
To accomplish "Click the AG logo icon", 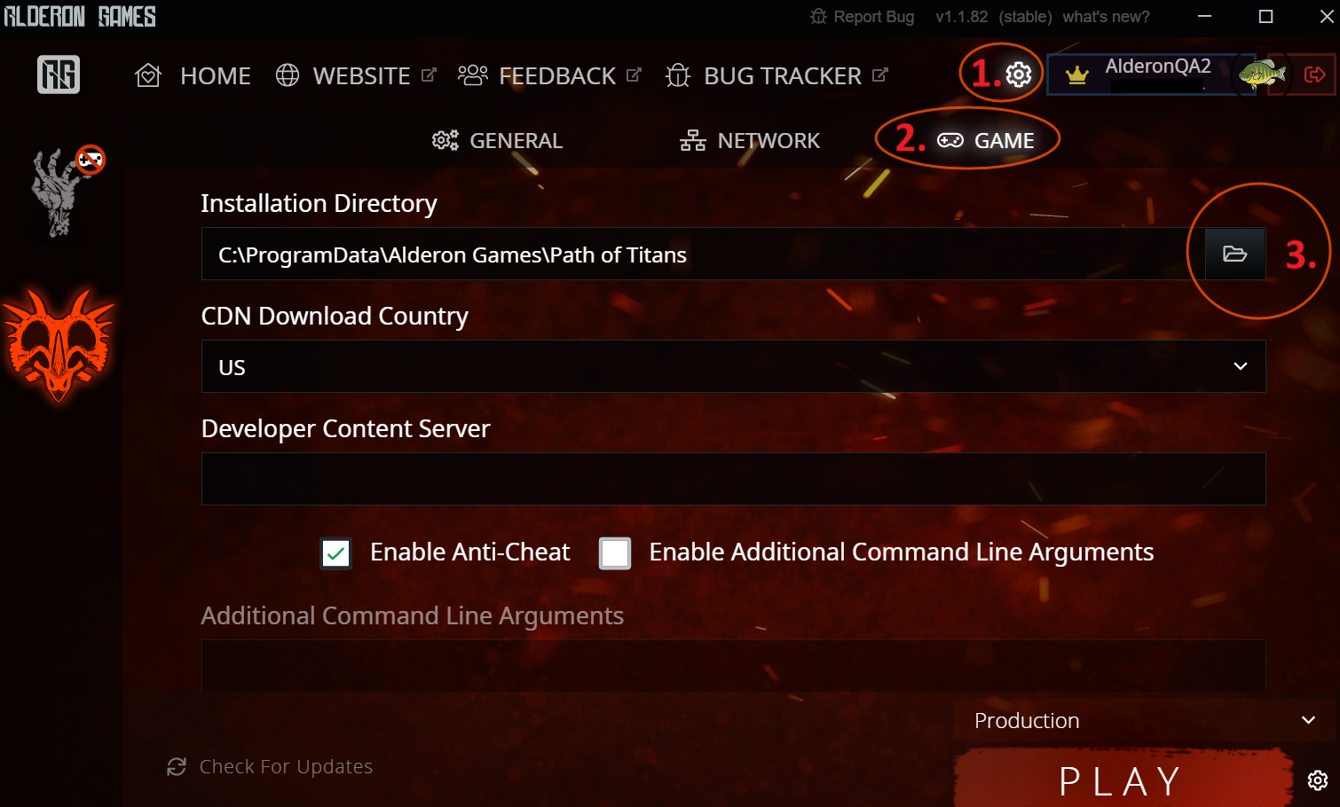I will [59, 74].
